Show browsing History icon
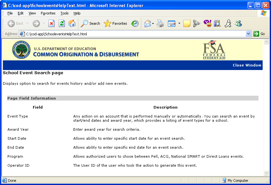This screenshot has width=271, height=185. coord(135,23)
